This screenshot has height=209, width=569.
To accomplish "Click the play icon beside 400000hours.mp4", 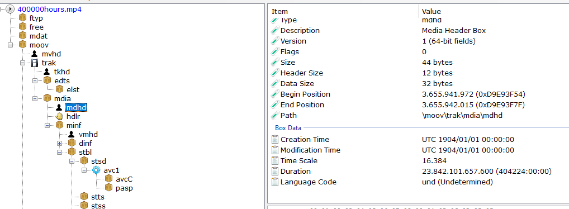I will [x=10, y=9].
